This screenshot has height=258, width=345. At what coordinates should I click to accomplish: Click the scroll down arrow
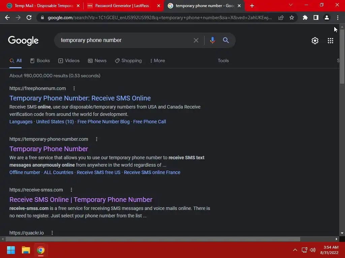click(x=342, y=233)
